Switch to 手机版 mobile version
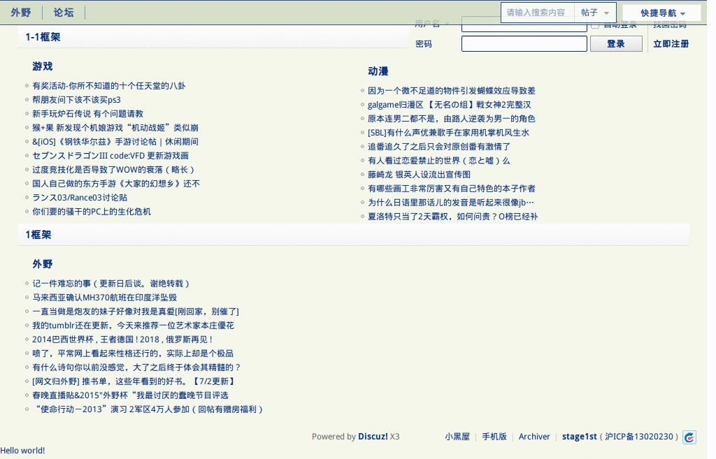The width and height of the screenshot is (716, 459). (x=494, y=437)
